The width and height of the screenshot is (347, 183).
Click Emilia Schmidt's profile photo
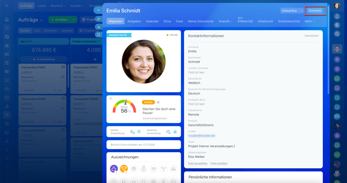144,62
